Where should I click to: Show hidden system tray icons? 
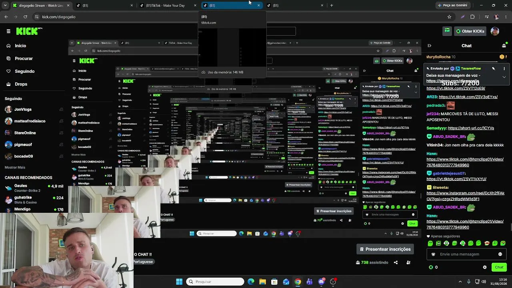pyautogui.click(x=460, y=282)
